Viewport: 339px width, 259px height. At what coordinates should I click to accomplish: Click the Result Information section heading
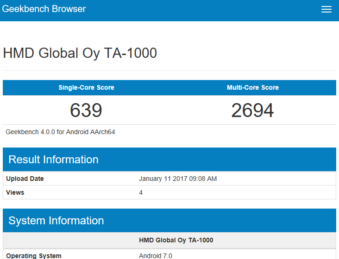[53, 160]
